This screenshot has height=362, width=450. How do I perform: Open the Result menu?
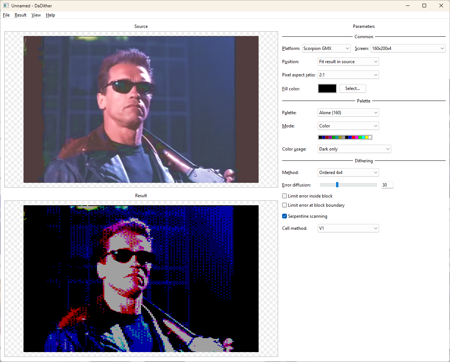point(21,15)
